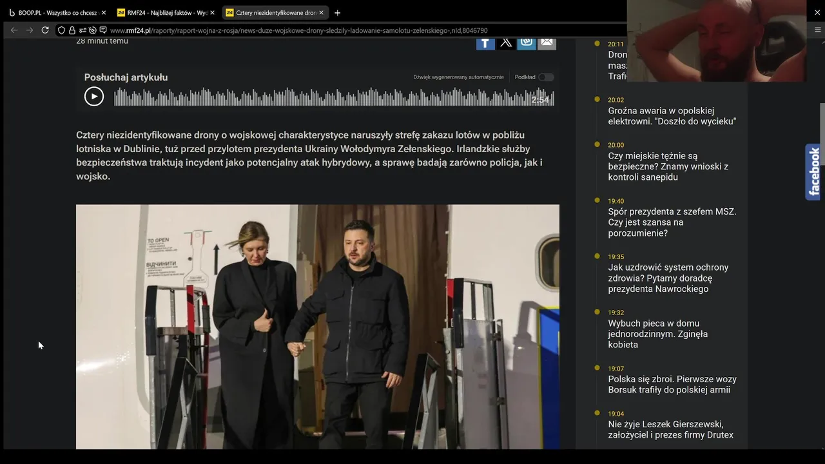The image size is (825, 464).
Task: Open a new browser tab
Action: pyautogui.click(x=337, y=13)
